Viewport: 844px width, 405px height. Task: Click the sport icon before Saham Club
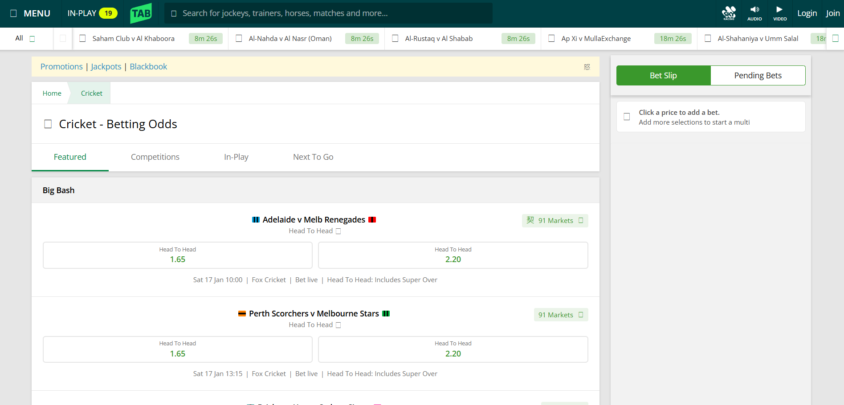click(82, 39)
